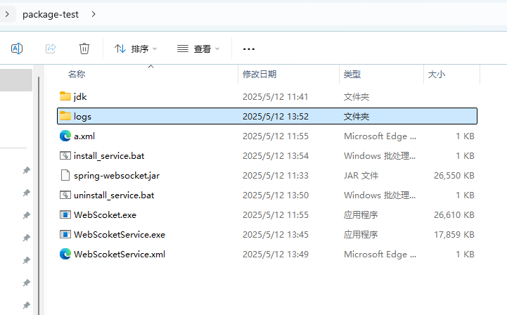Select the logs folder icon

click(x=65, y=116)
